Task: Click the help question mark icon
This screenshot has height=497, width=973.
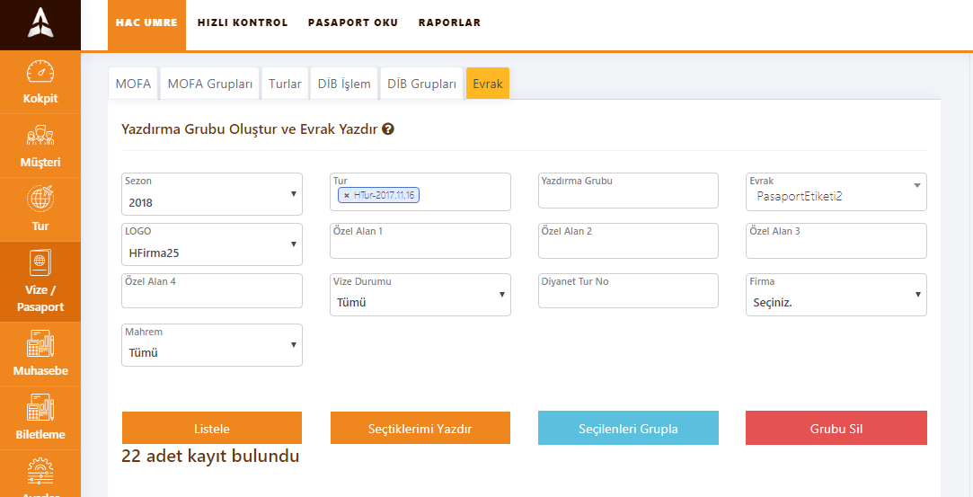Action: [388, 129]
